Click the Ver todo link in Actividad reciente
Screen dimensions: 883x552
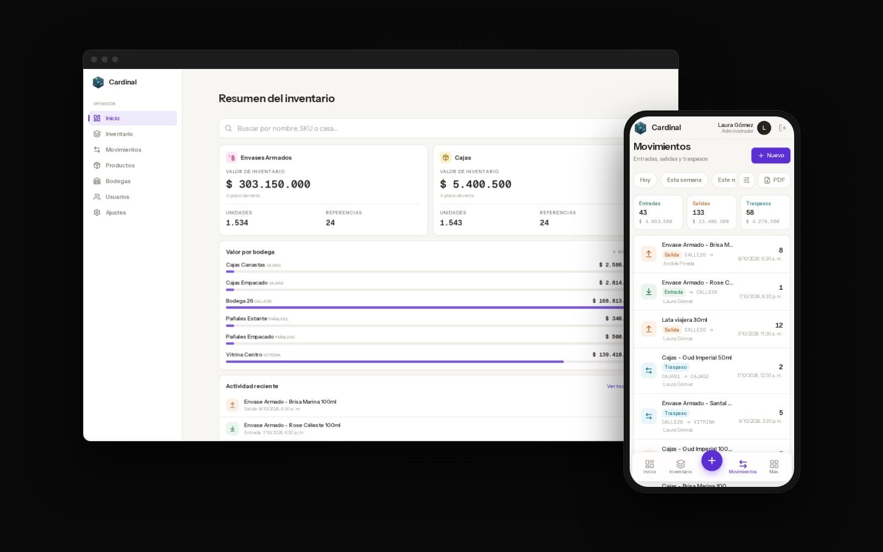tap(615, 386)
